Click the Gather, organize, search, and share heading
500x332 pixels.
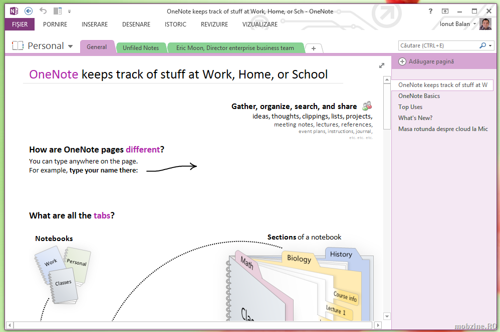pyautogui.click(x=294, y=106)
